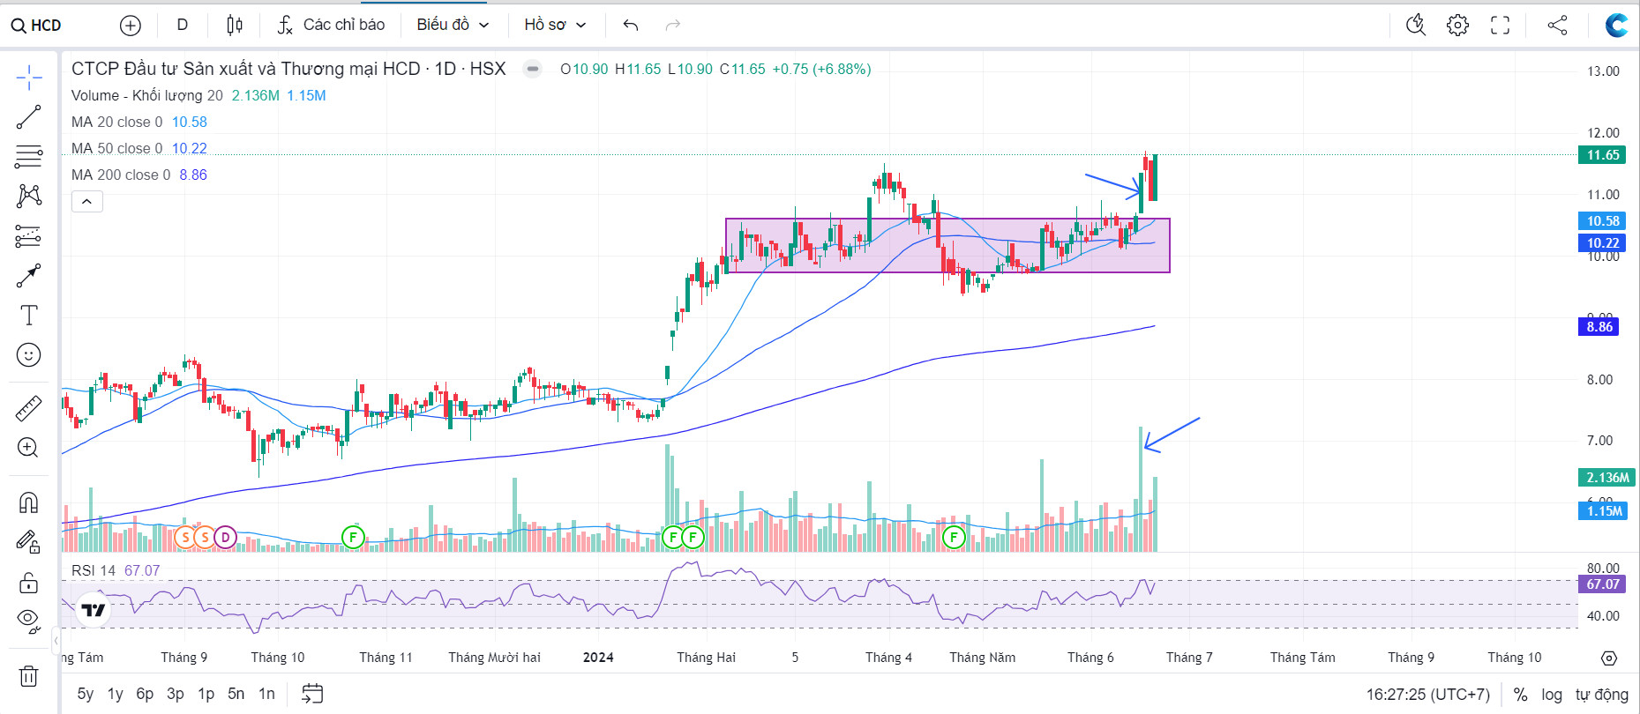Enter fullscreen mode
The image size is (1640, 714).
[1500, 26]
